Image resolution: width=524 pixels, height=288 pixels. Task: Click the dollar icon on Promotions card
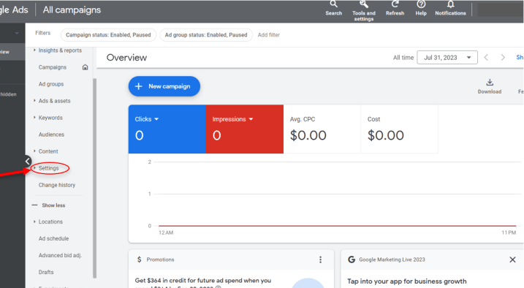[x=139, y=259]
